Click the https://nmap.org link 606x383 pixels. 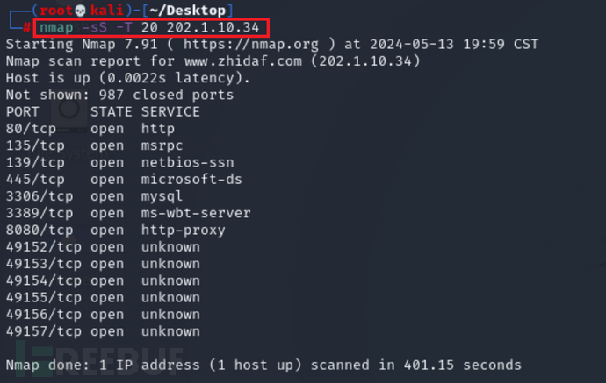click(x=251, y=45)
